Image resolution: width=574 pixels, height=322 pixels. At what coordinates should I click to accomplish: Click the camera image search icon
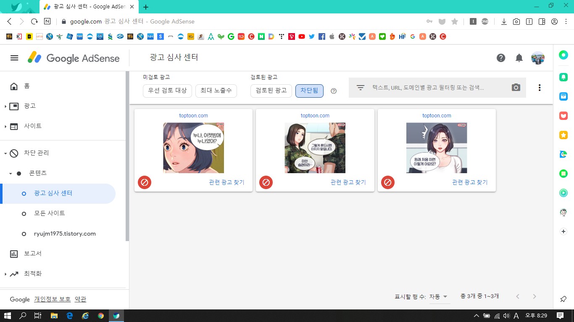coord(516,88)
